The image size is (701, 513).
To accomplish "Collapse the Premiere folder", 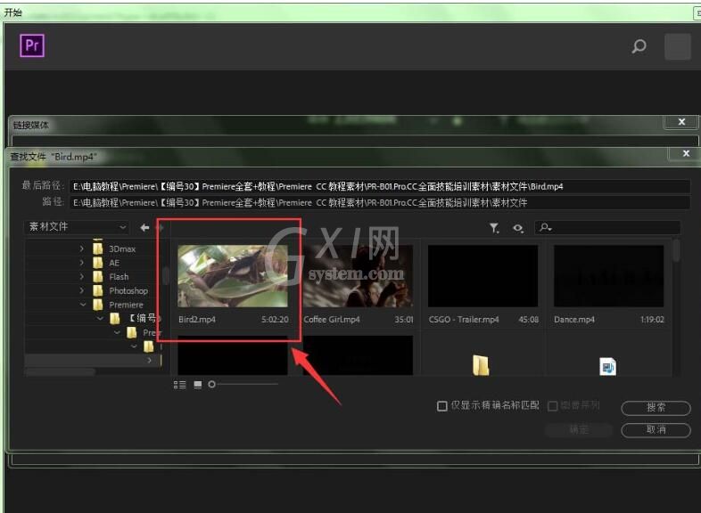I will [83, 305].
